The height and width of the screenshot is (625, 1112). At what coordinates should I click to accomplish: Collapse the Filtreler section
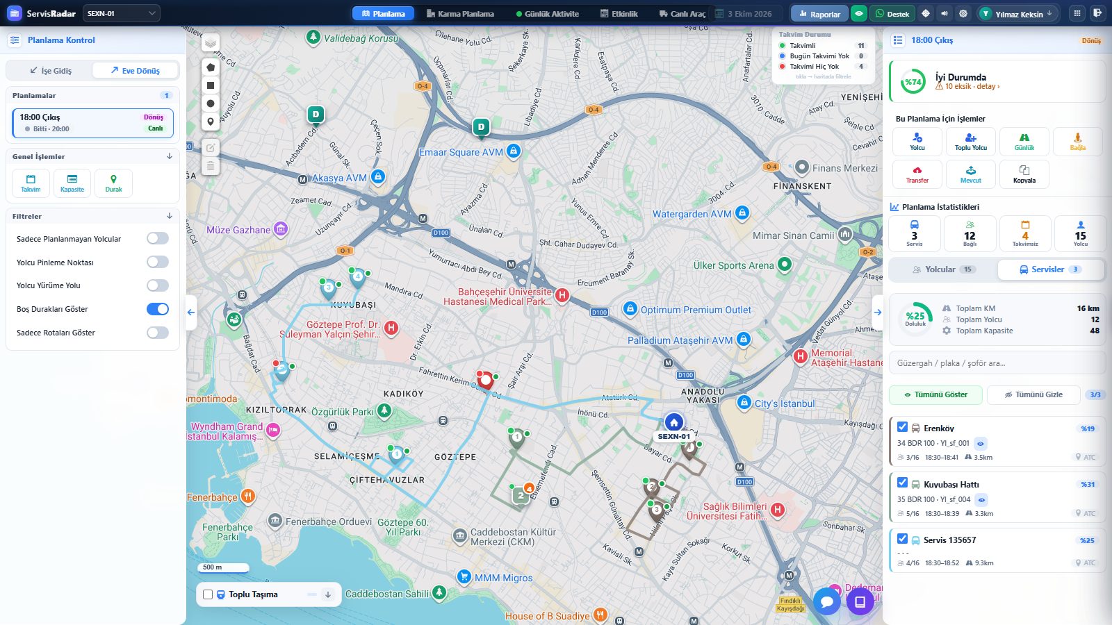pyautogui.click(x=170, y=217)
